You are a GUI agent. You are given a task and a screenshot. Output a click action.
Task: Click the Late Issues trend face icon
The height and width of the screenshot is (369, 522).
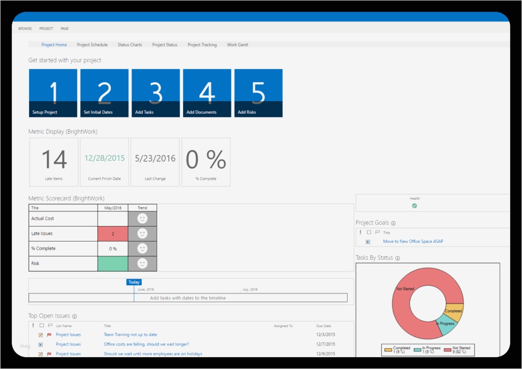[142, 234]
